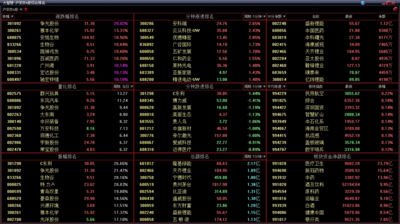Select 民用航空 sector index row

pyautogui.click(x=332, y=94)
